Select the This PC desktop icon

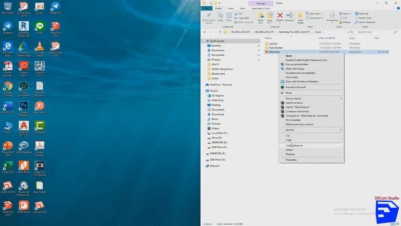tap(8, 127)
